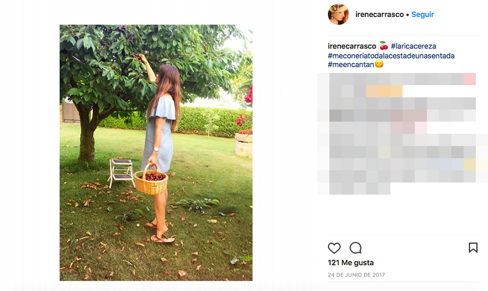Like the post with the heart icon
The width and height of the screenshot is (488, 291).
(334, 248)
